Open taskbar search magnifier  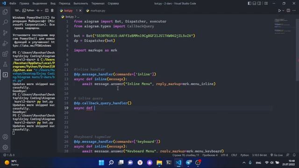(x=111, y=162)
